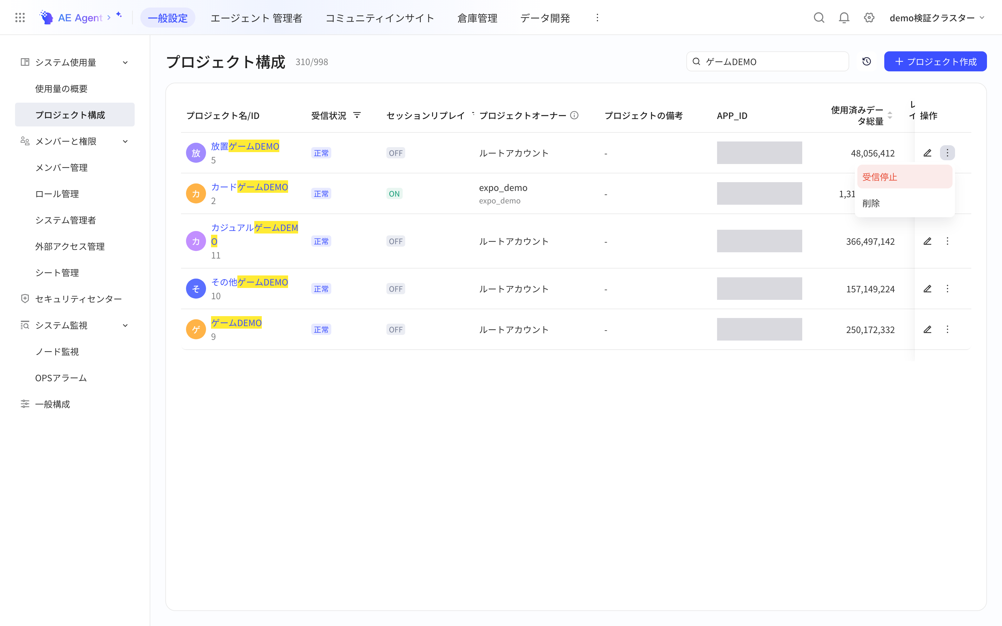Go to 使用量の概要 in sidebar
The image size is (1002, 626).
tap(61, 89)
